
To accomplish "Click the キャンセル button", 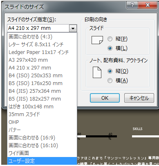I will [139, 98].
